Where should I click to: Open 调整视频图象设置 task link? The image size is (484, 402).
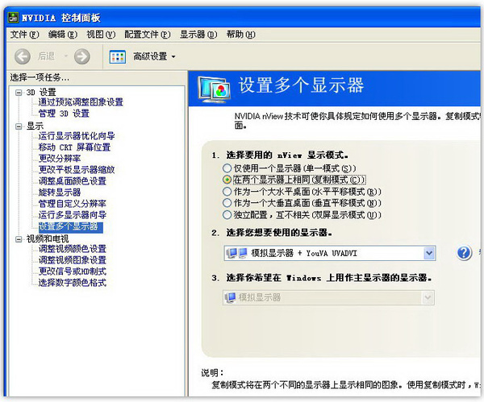(73, 260)
